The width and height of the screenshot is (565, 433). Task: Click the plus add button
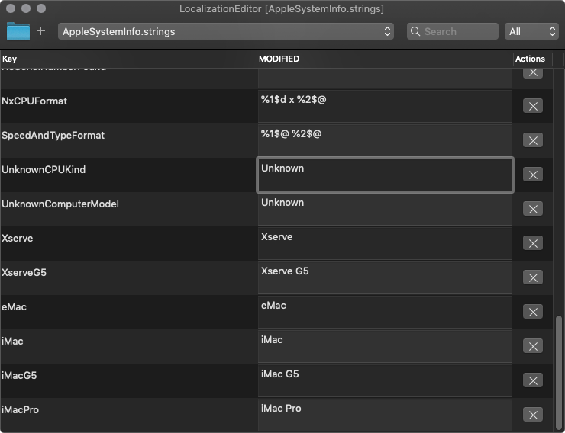41,31
